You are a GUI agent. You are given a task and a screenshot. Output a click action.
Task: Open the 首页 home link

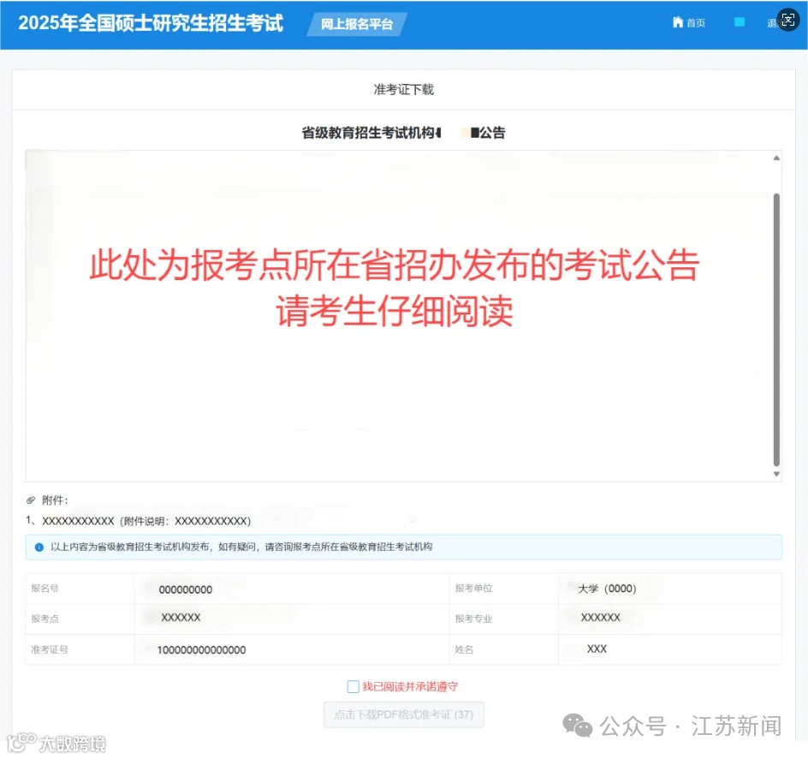click(x=689, y=22)
